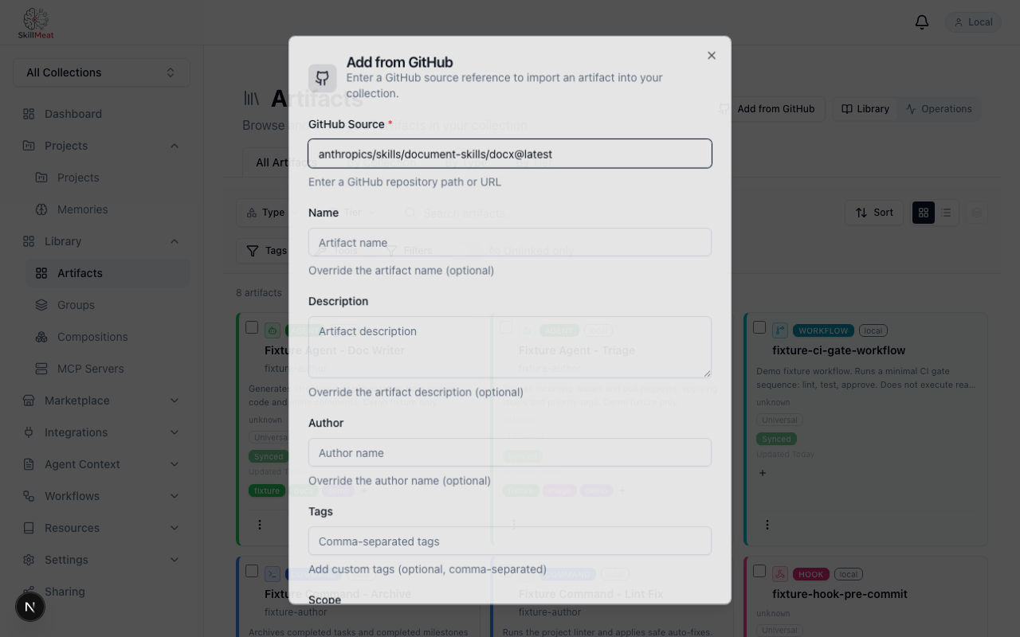This screenshot has height=637, width=1020.
Task: Click the '8 artifacts' count text
Action: point(259,293)
